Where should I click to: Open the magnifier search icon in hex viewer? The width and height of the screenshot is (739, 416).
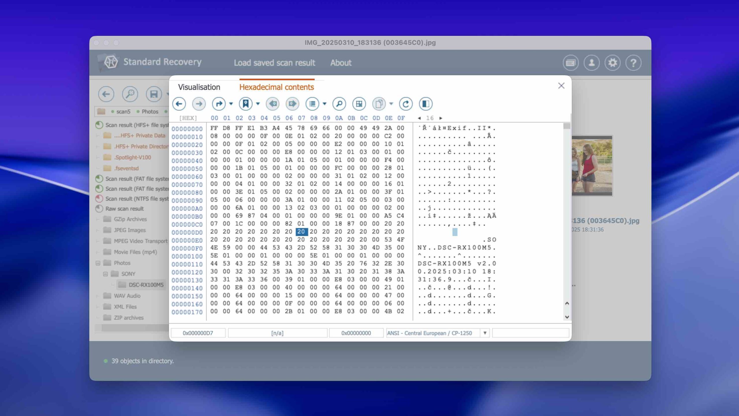339,104
